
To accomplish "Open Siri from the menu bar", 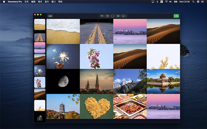I will pos(198,2).
